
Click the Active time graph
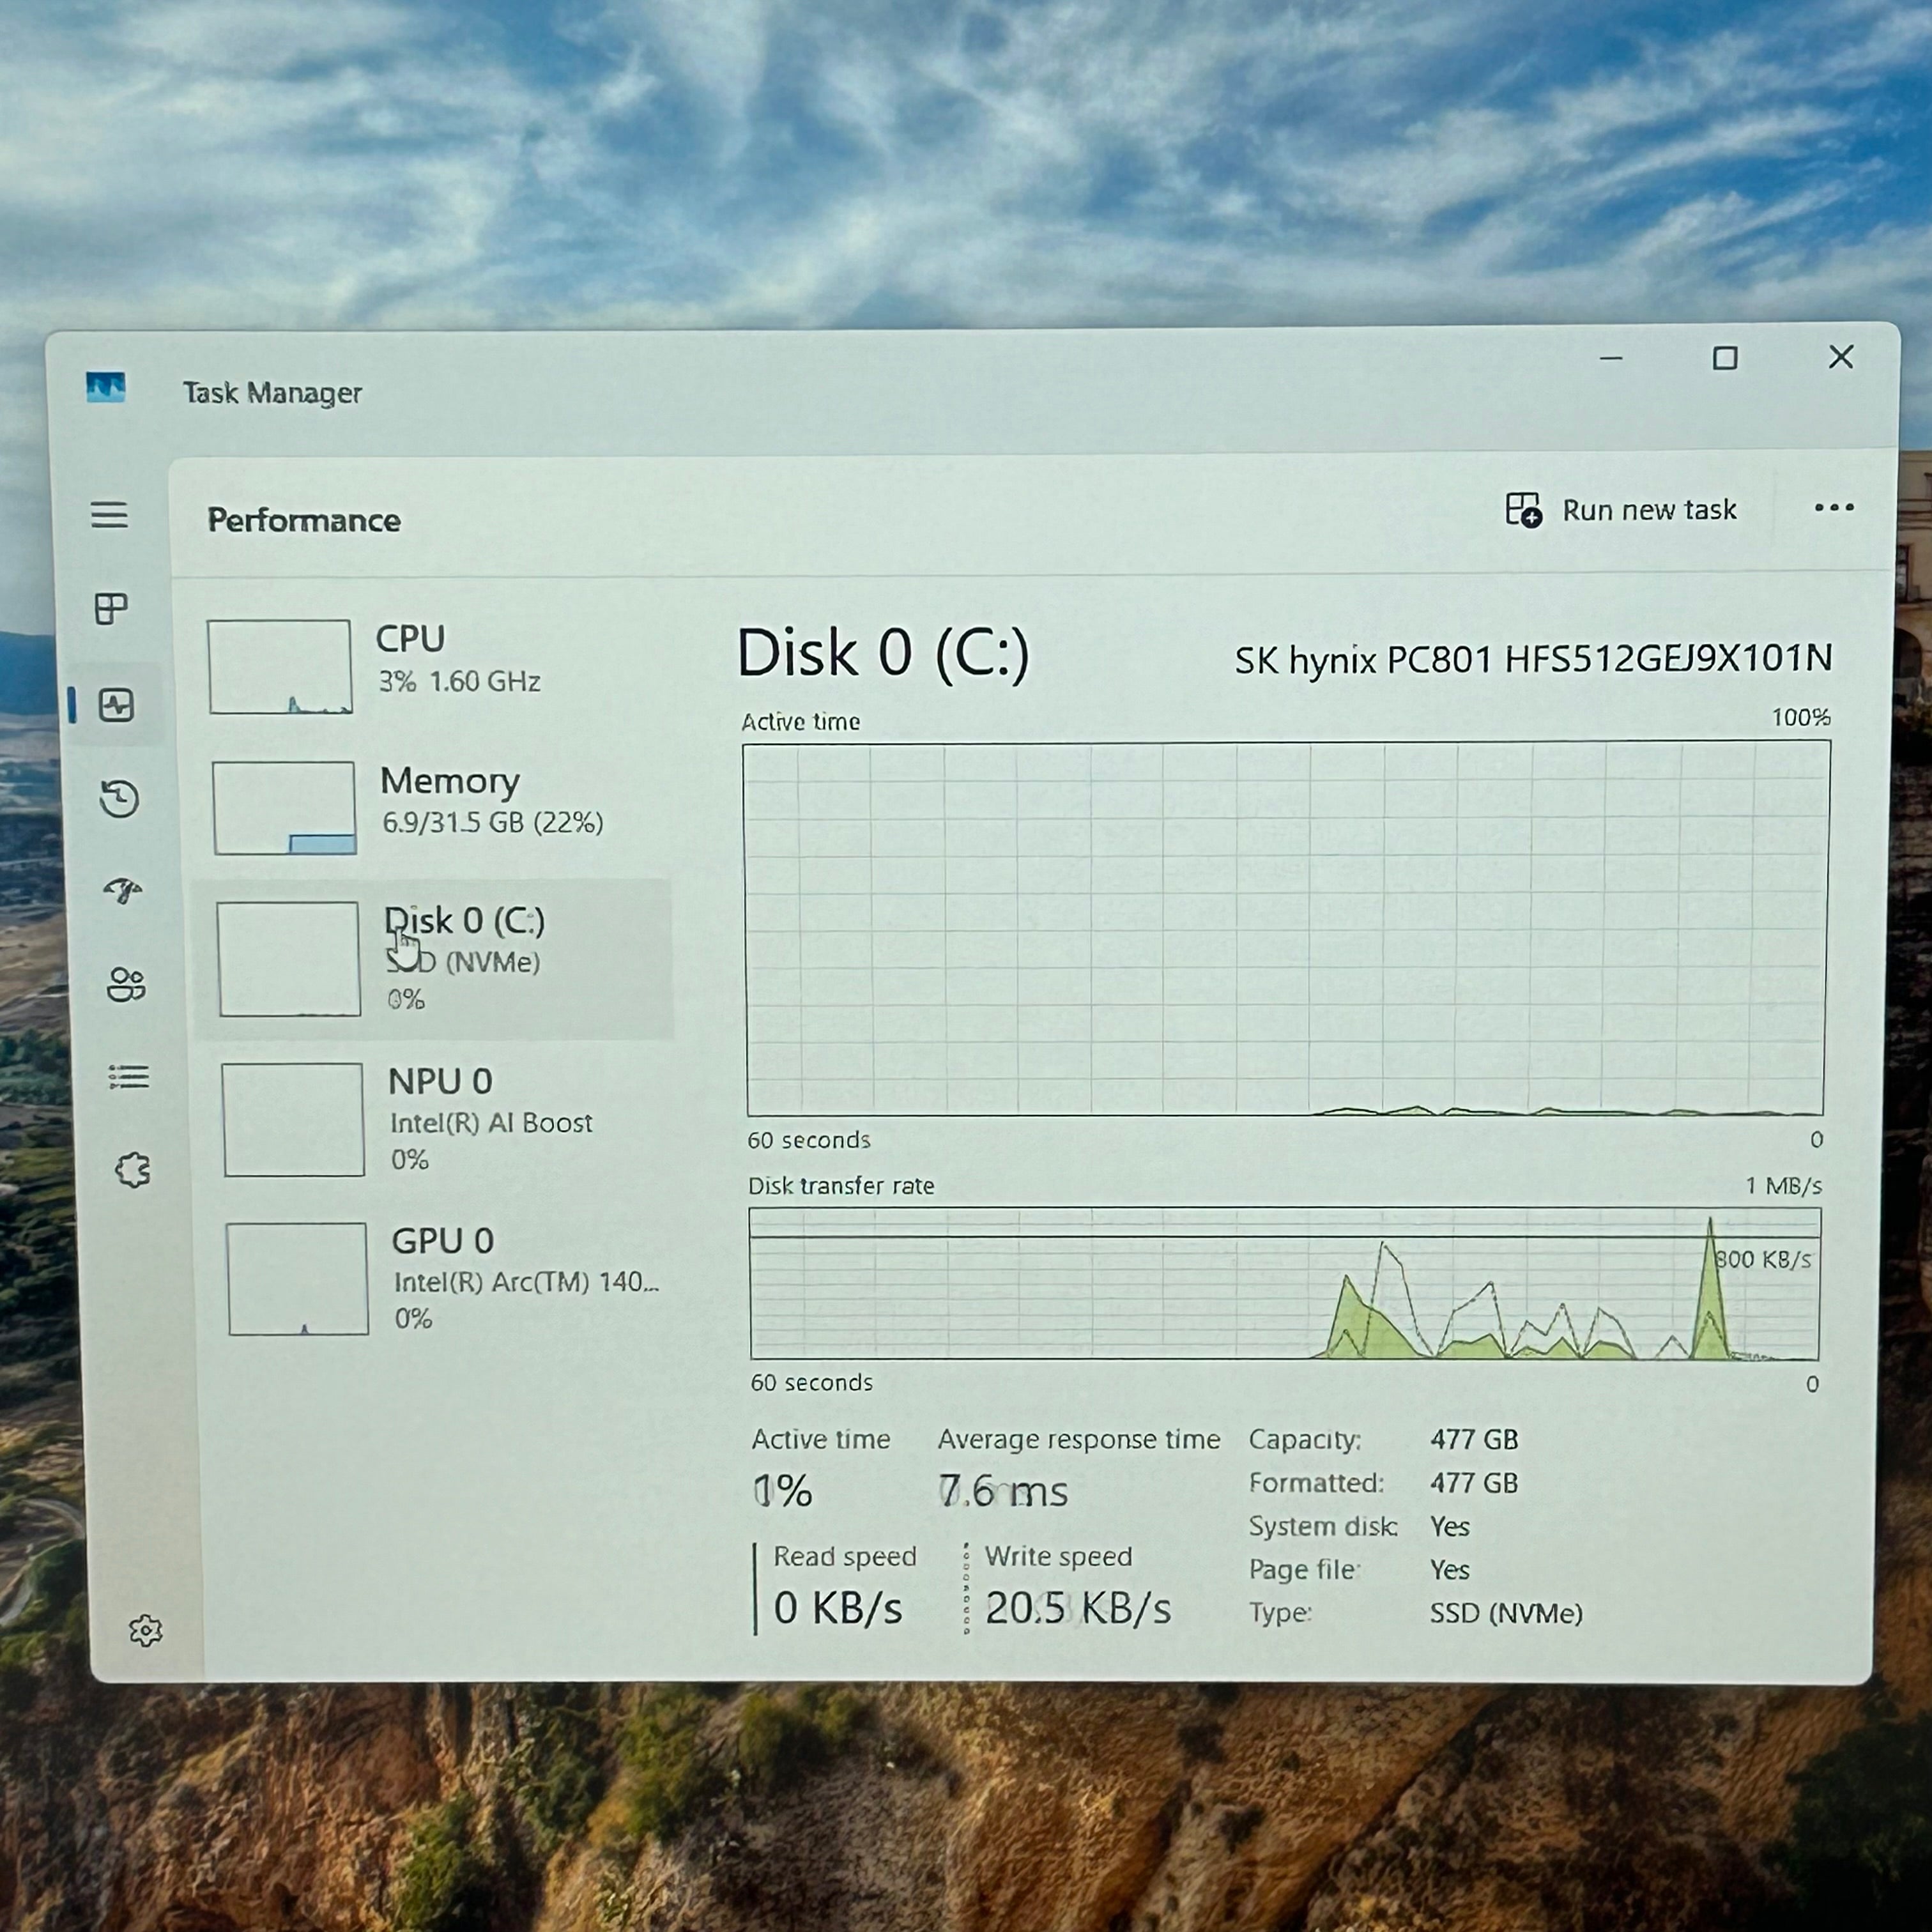pyautogui.click(x=1286, y=928)
